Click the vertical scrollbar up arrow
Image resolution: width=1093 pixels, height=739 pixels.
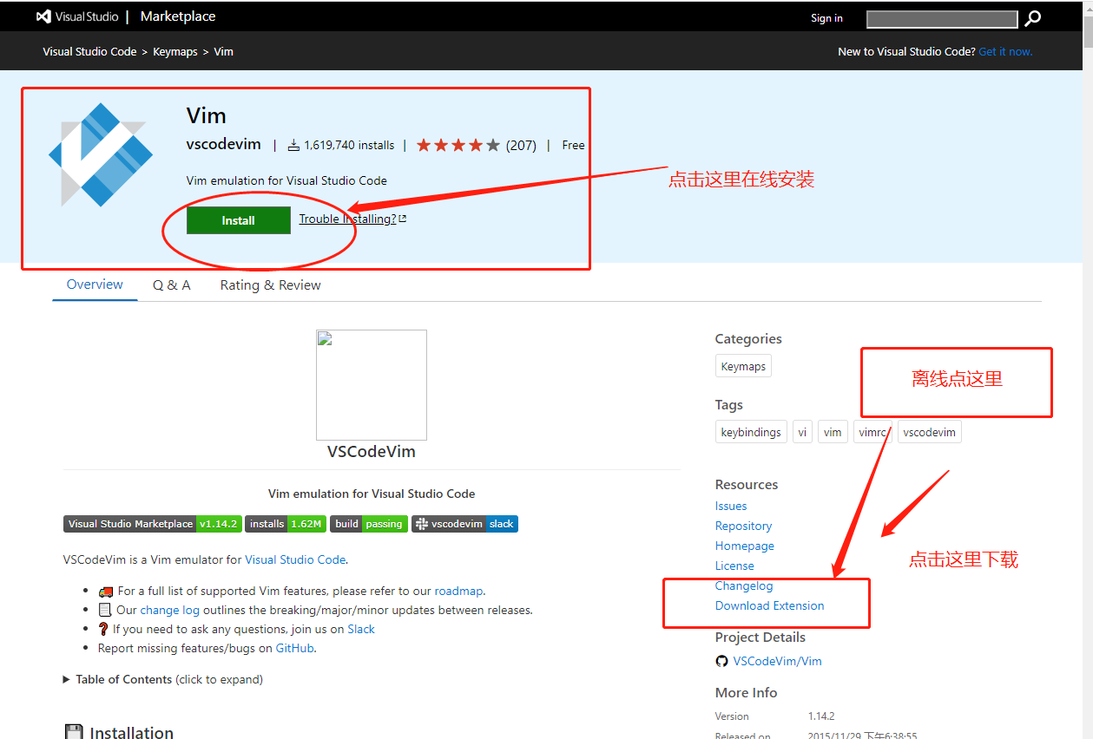(1088, 8)
